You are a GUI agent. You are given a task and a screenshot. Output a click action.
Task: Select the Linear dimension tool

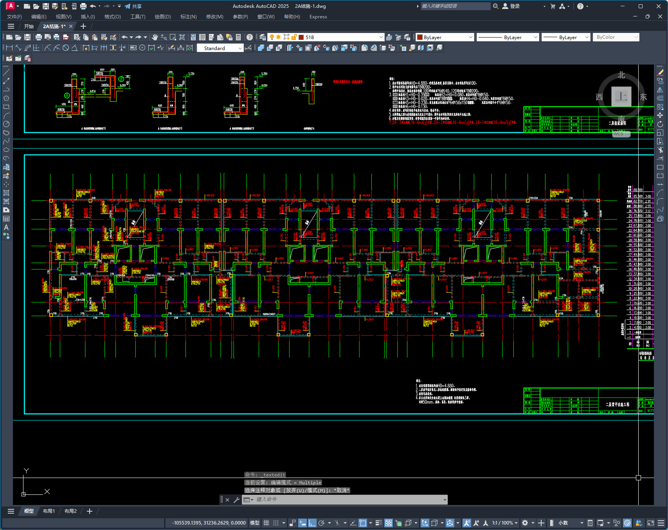(9, 48)
